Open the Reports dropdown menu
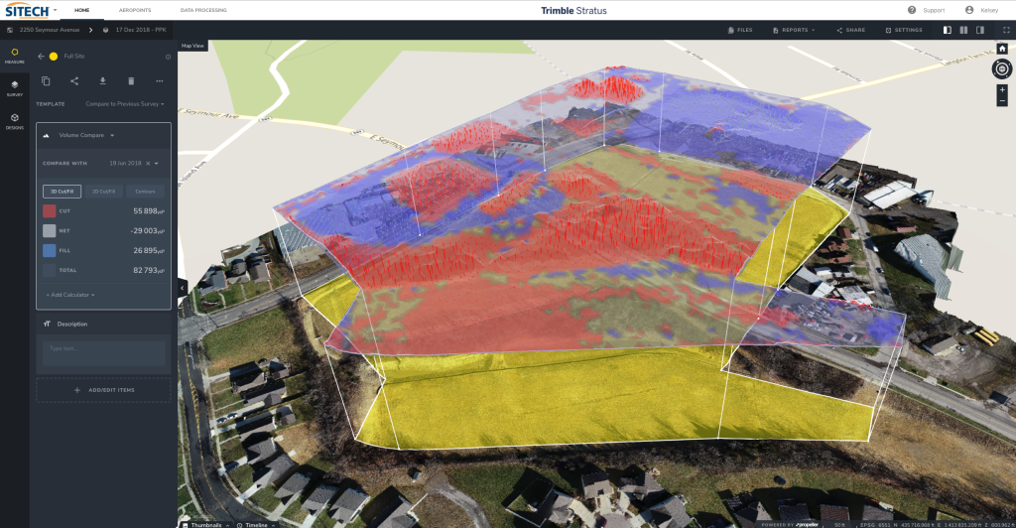 794,30
